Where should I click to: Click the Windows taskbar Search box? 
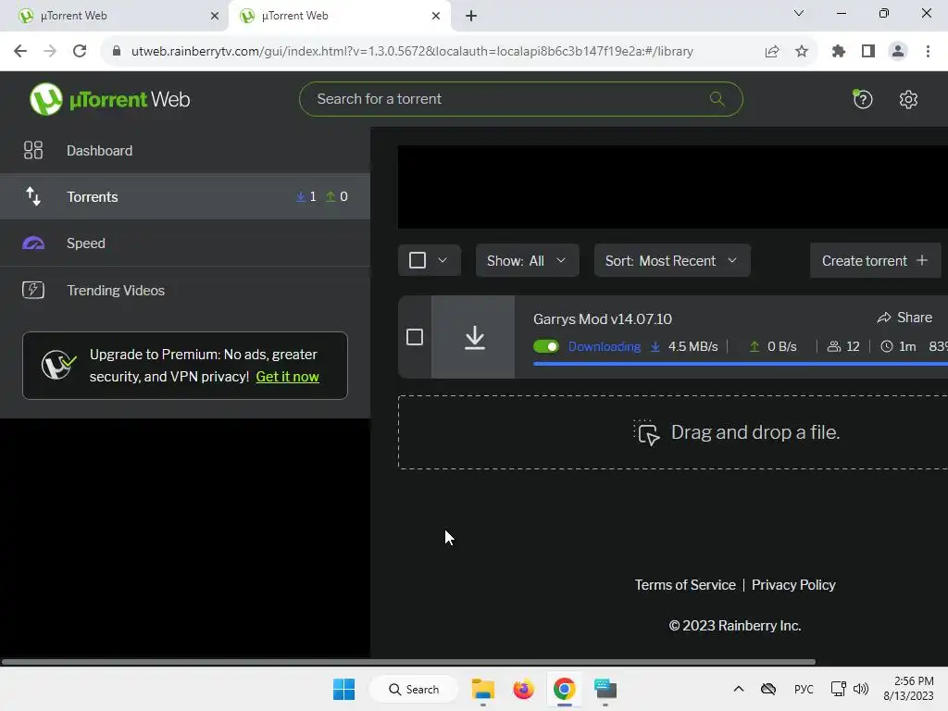click(x=414, y=689)
